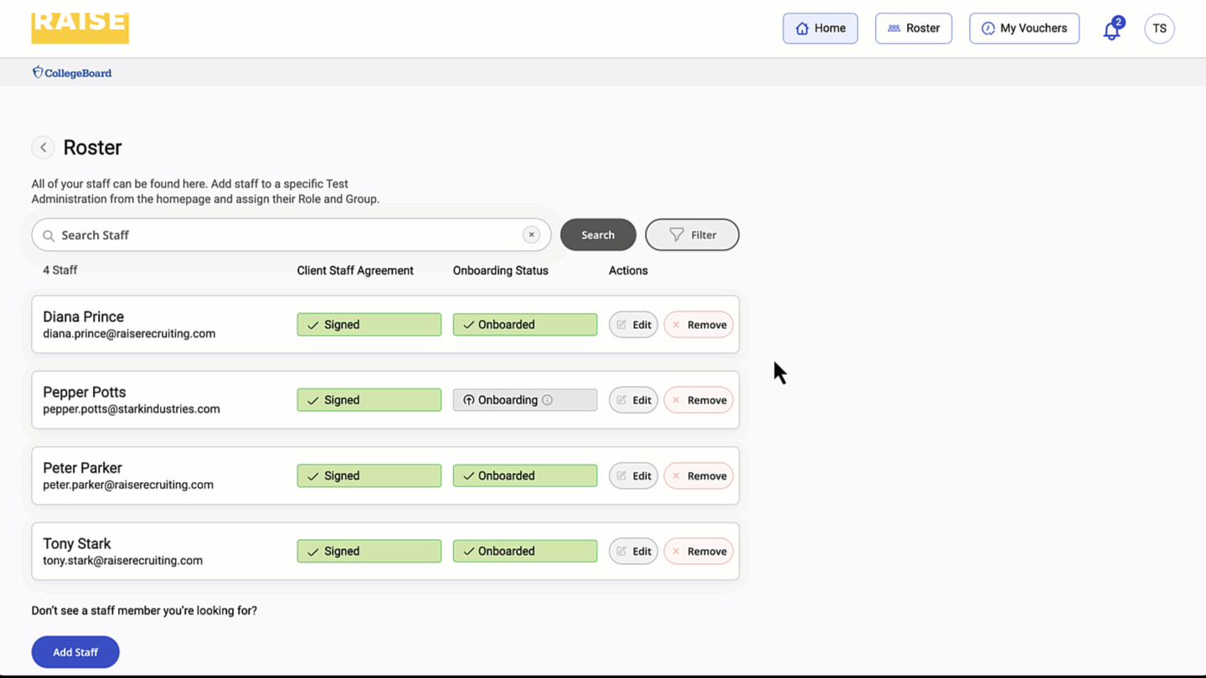The image size is (1206, 678).
Task: Click the info icon next to Onboarding status
Action: click(548, 400)
